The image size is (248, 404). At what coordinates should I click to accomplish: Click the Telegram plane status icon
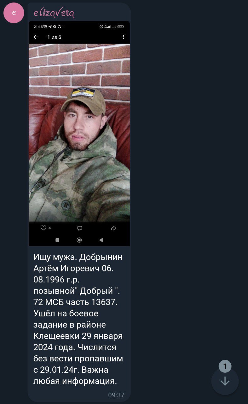[x=50, y=27]
